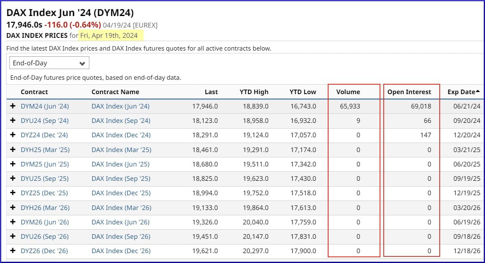Expand details for the DYM26 (Jun '26) contract
The width and height of the screenshot is (485, 263).
pos(13,222)
